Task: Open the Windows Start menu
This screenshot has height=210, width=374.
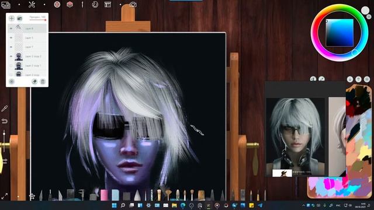Action: pos(115,205)
